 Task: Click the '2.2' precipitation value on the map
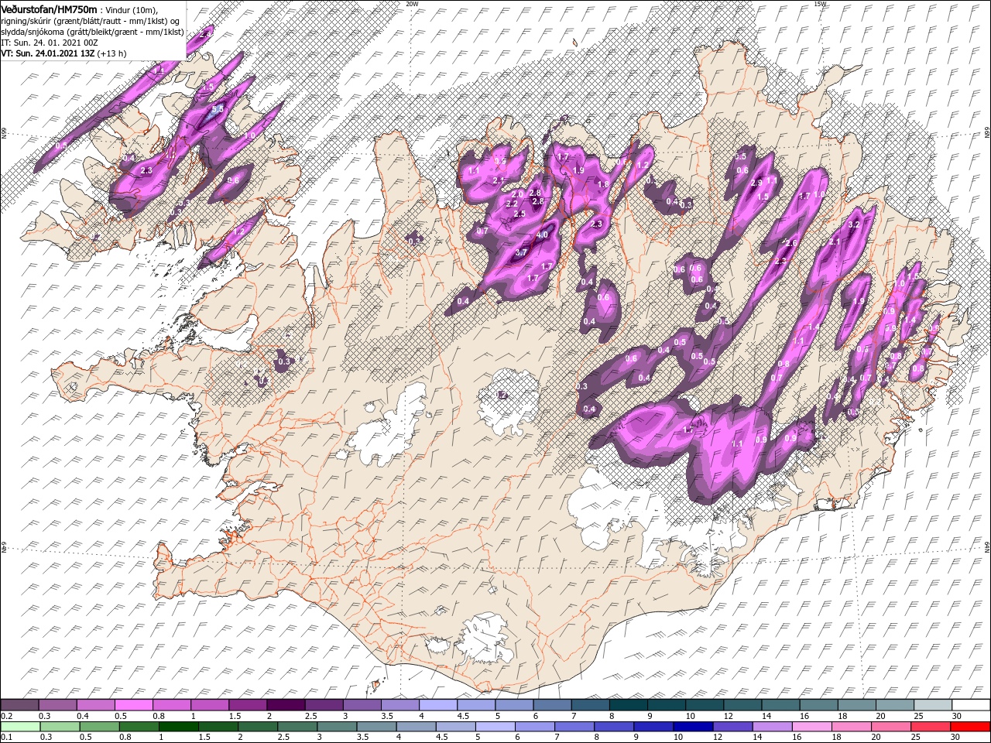pos(511,204)
